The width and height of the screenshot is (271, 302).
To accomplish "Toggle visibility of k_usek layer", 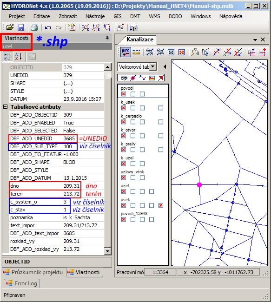I will click(x=124, y=108).
